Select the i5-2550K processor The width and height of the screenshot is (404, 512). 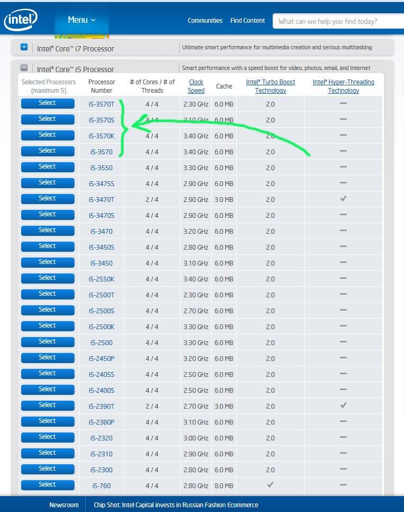click(48, 278)
